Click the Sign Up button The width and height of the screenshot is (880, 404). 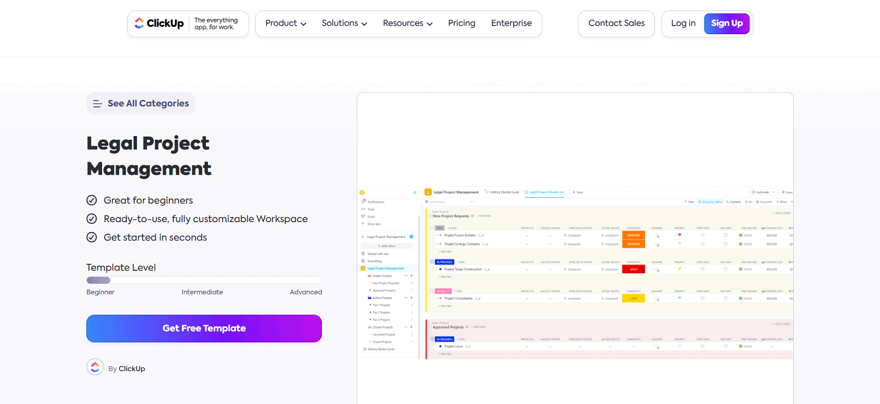(x=727, y=23)
